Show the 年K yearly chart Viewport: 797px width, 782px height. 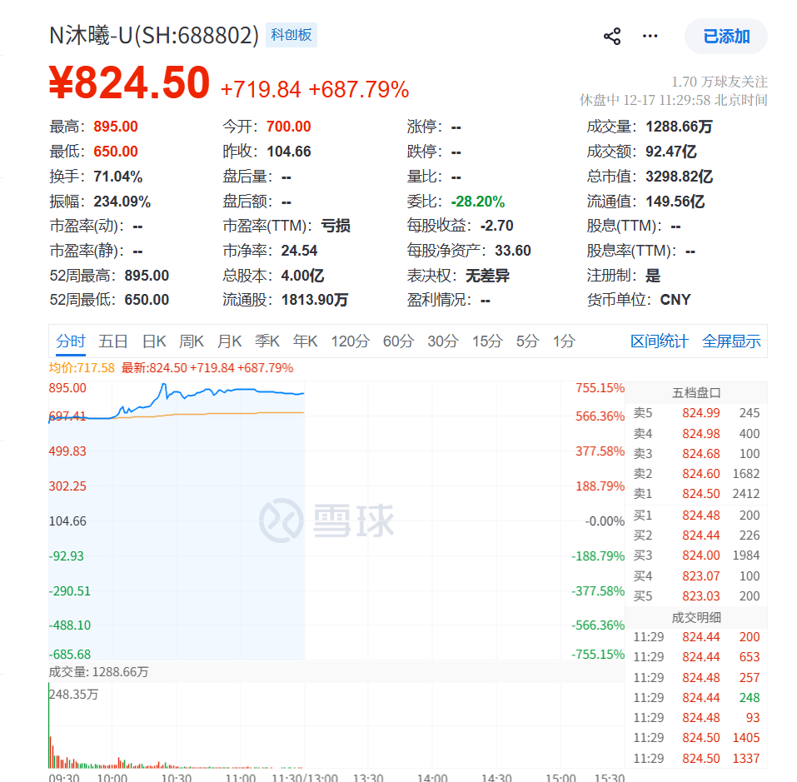(x=305, y=341)
